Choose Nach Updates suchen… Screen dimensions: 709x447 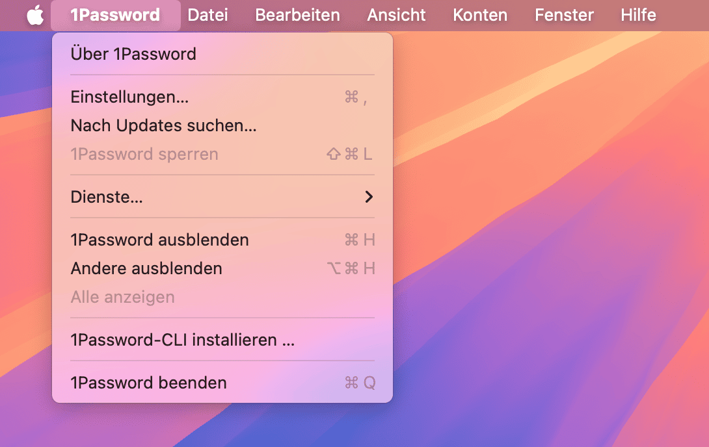point(163,126)
